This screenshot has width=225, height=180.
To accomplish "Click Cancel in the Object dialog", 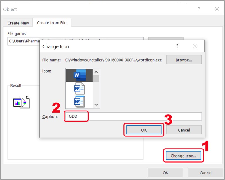I will (x=206, y=172).
